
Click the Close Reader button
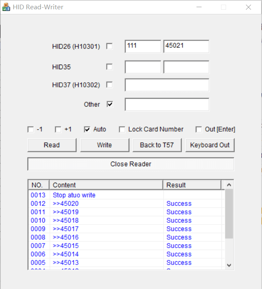coord(131,164)
